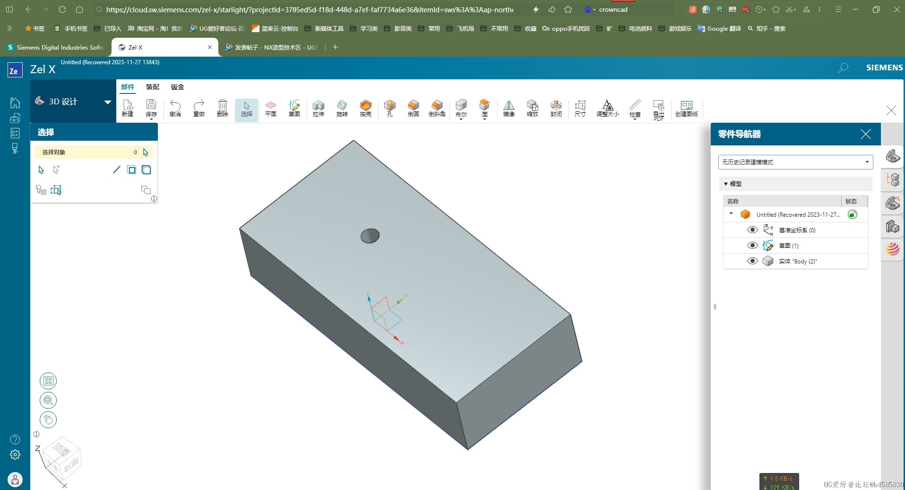Click the zoom magnifier view icon
The image size is (905, 490).
pos(48,400)
